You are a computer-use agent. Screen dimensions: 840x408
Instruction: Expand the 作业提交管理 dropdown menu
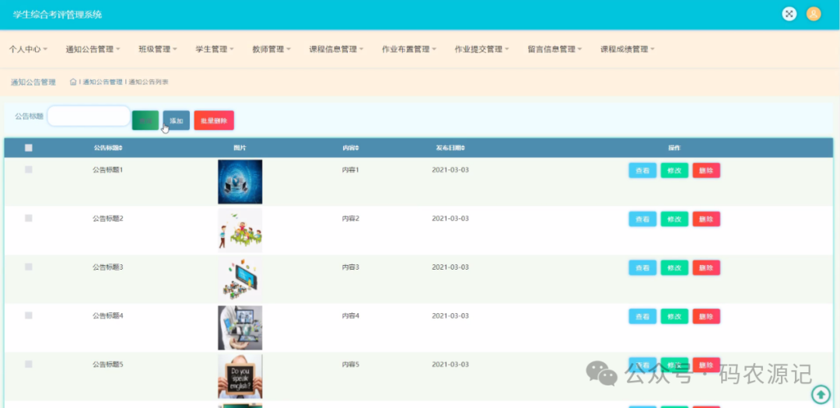(x=481, y=49)
